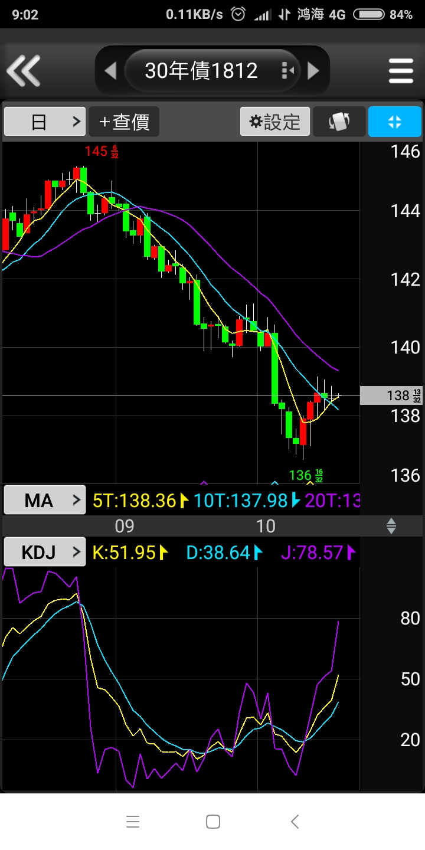425x850 pixels.
Task: Go to next contract with right arrow
Action: tap(313, 71)
